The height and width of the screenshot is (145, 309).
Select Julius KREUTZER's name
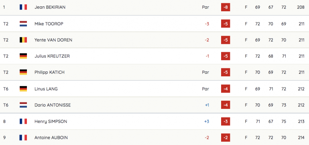(x=52, y=56)
